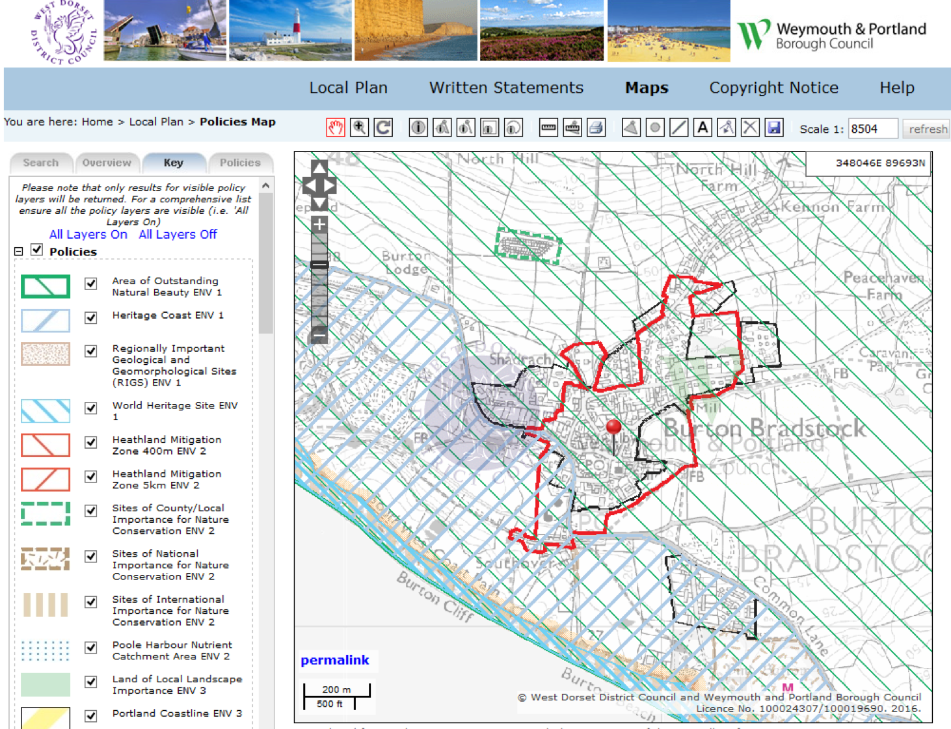Image resolution: width=951 pixels, height=729 pixels.
Task: Click the map refresh/reload icon
Action: pyautogui.click(x=383, y=127)
